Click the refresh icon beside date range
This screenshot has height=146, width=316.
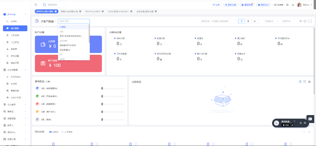click(305, 21)
